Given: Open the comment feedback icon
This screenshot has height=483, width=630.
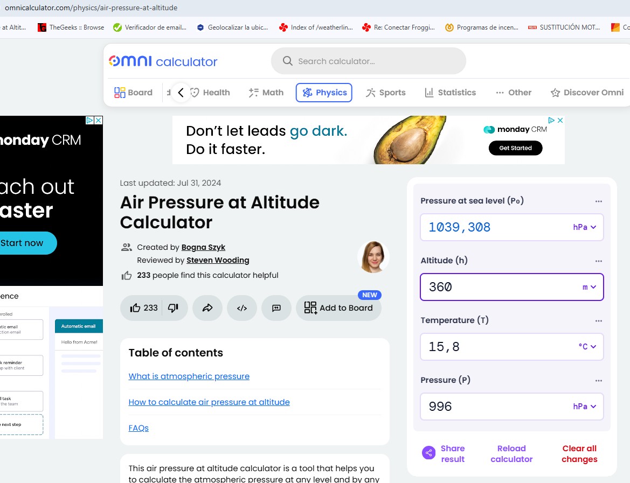Looking at the screenshot, I should 276,308.
